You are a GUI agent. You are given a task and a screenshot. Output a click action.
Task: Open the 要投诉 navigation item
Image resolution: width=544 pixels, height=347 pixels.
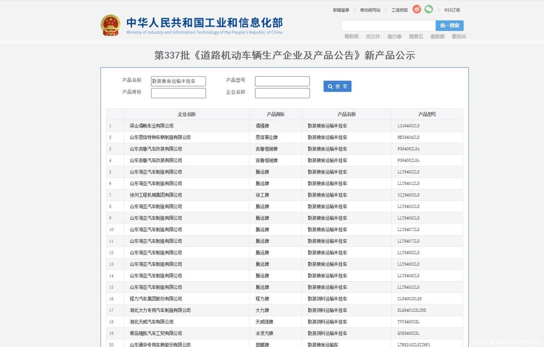[x=459, y=37]
